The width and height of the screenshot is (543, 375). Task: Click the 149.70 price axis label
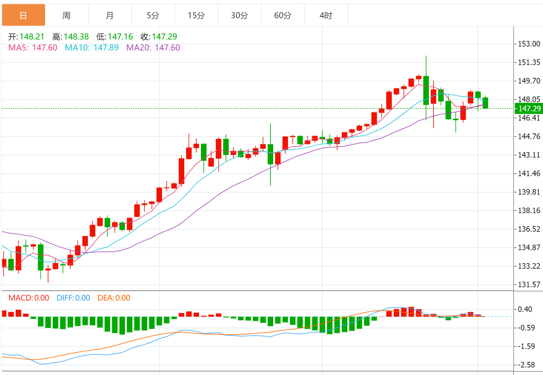pyautogui.click(x=529, y=81)
